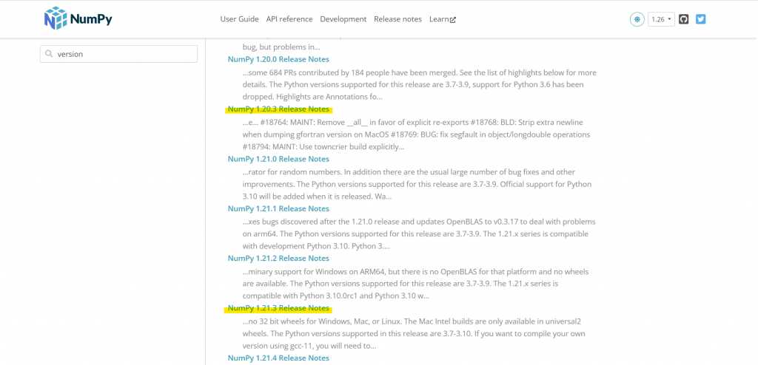Screen dimensions: 758x365
Task: Open NumPy 1.20.3 Release Notes result
Action: click(x=278, y=109)
